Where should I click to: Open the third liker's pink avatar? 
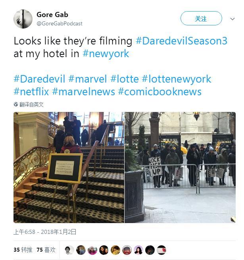tap(92, 250)
